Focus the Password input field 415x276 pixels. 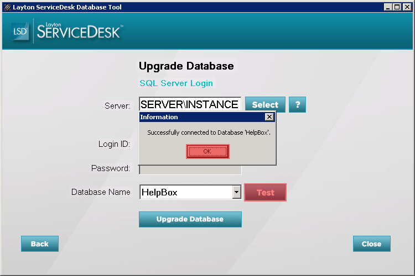coord(190,170)
